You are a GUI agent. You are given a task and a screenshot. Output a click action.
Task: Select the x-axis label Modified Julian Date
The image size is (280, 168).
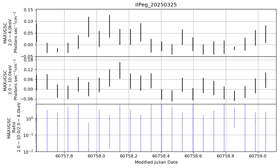pos(156,162)
